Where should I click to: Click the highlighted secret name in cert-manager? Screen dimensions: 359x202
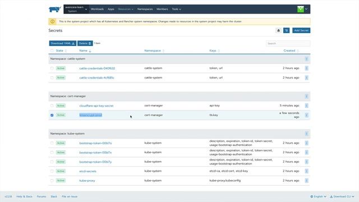click(90, 115)
